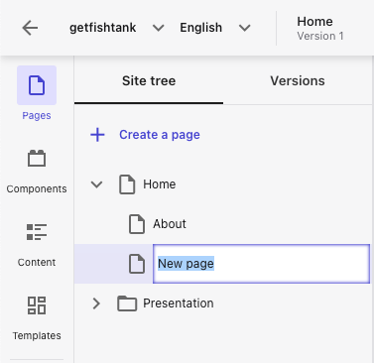The height and width of the screenshot is (363, 374).
Task: Select the Presentation folder item
Action: 179,303
